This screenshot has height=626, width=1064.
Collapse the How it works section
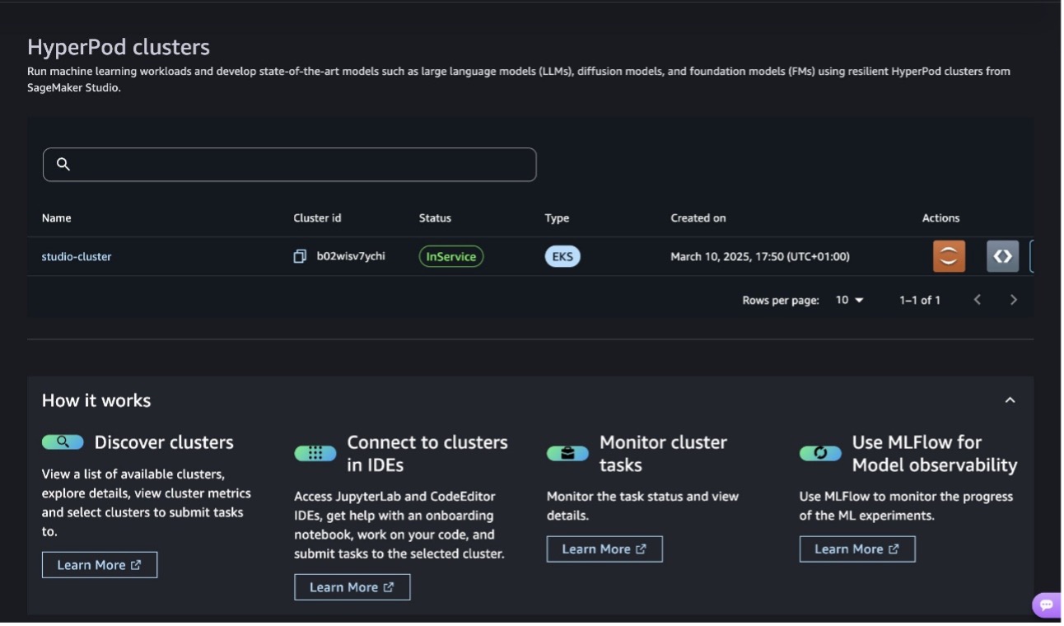pyautogui.click(x=1010, y=400)
